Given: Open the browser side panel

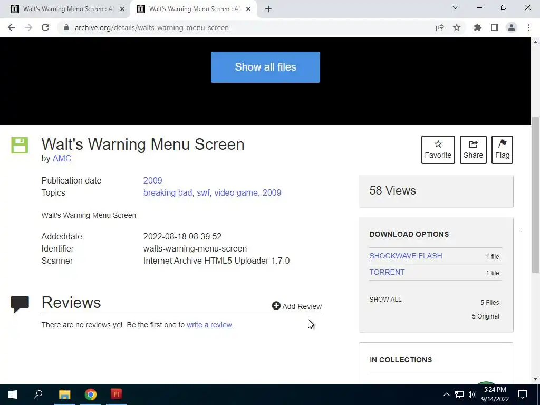Looking at the screenshot, I should [x=495, y=27].
